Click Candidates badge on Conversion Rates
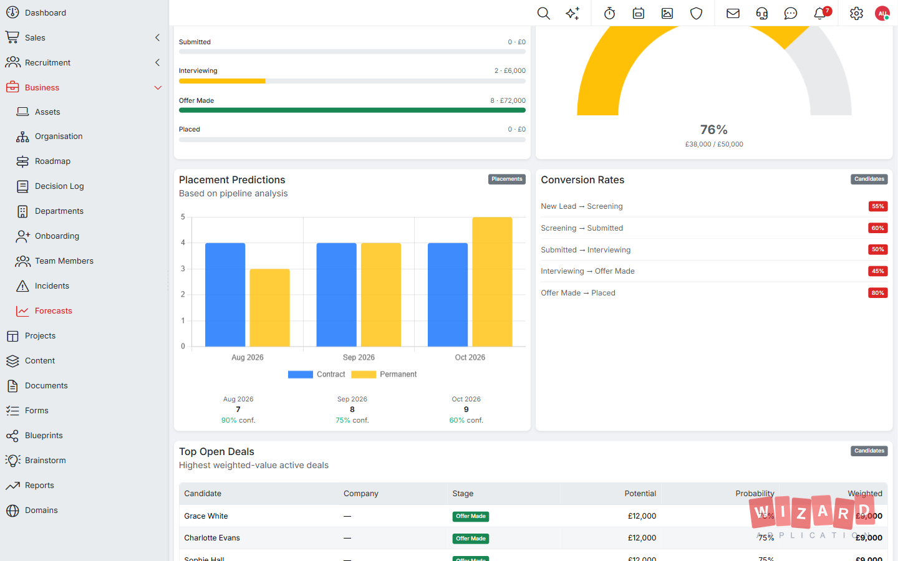 869,180
